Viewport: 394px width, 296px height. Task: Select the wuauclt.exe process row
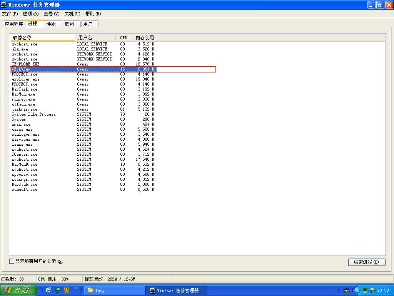click(x=83, y=190)
